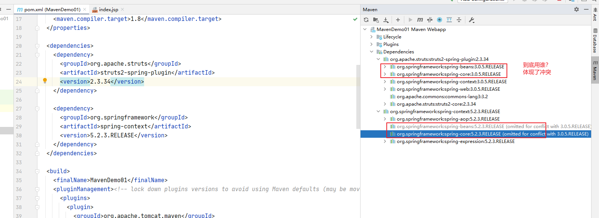
Task: Fold pluginManagement block at line 36
Action: 37,189
